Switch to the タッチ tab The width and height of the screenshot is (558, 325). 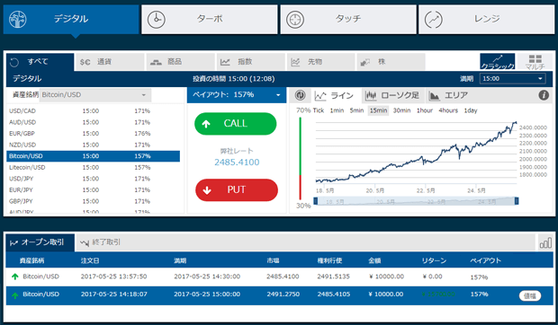pyautogui.click(x=348, y=20)
